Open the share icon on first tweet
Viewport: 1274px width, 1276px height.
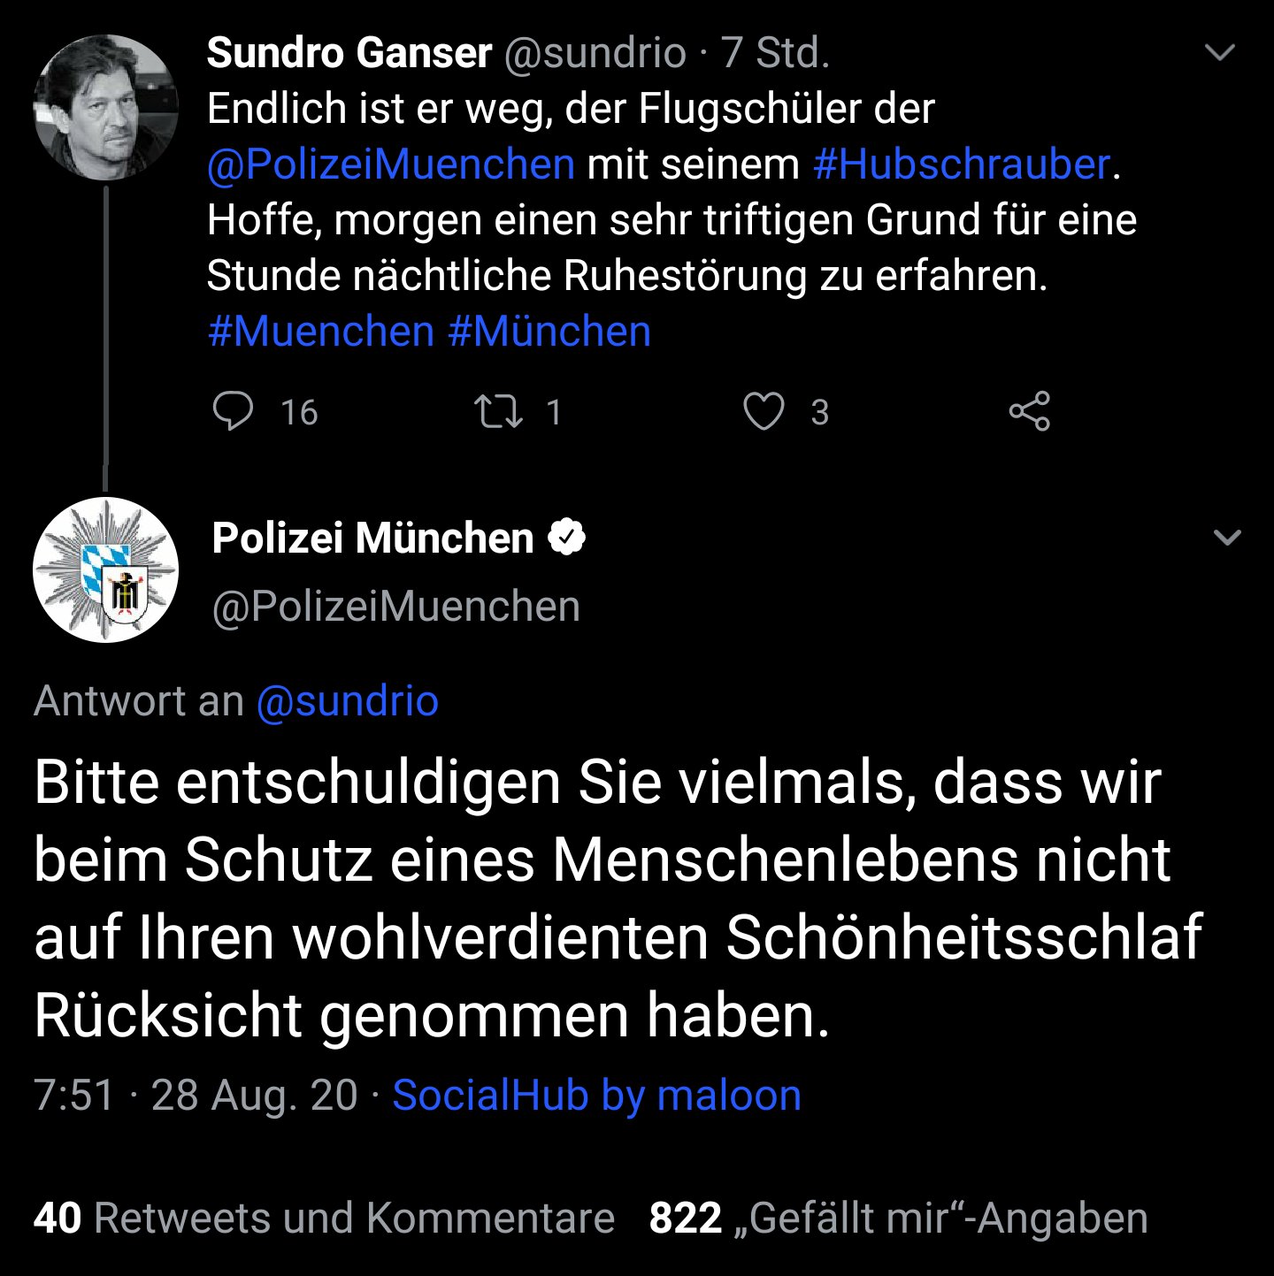[1029, 411]
